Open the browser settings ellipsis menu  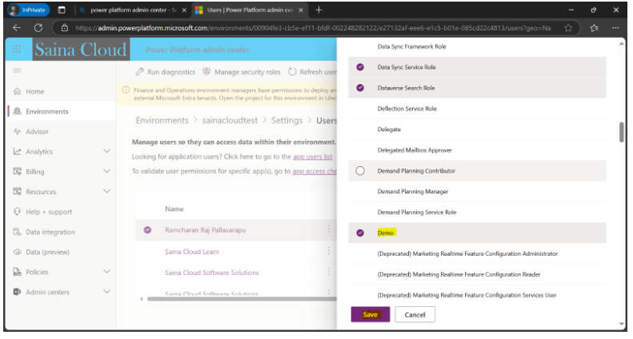pos(615,28)
